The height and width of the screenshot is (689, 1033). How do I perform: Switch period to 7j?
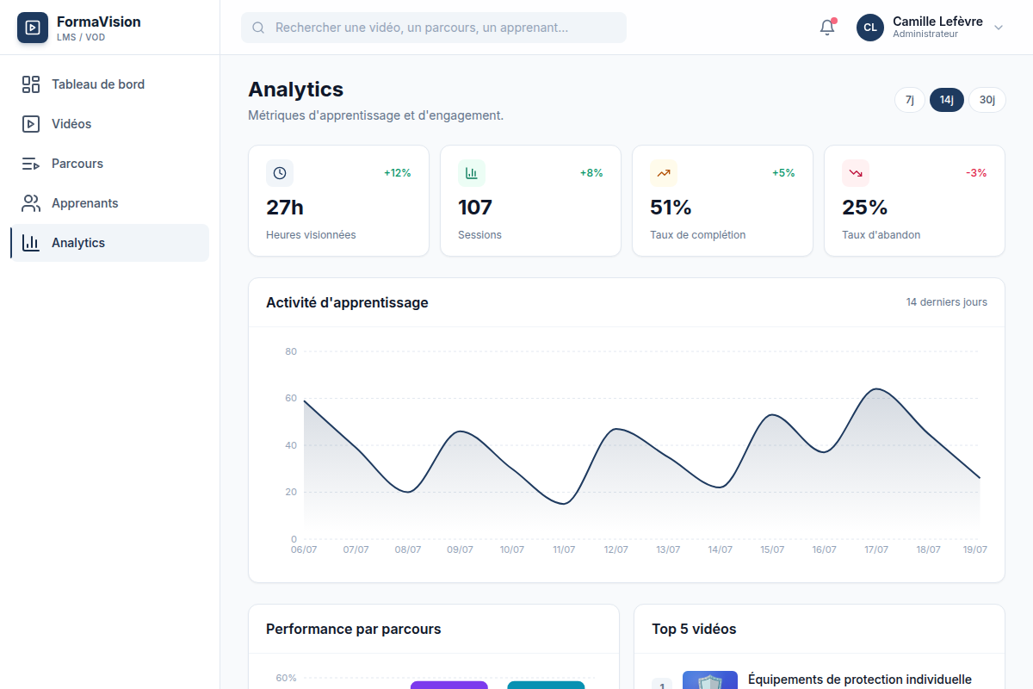910,100
